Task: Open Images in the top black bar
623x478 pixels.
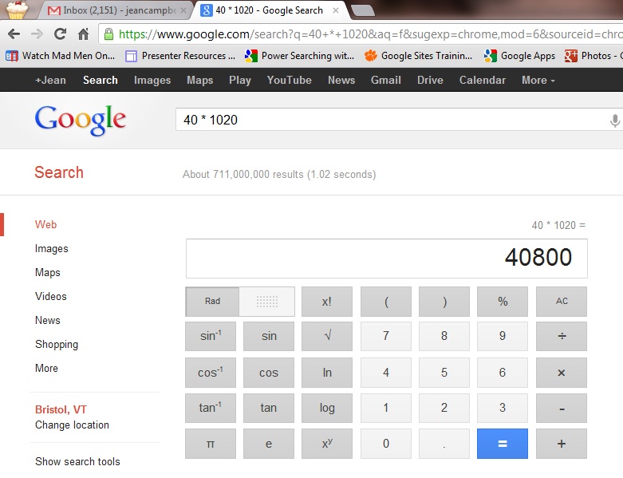Action: click(152, 80)
